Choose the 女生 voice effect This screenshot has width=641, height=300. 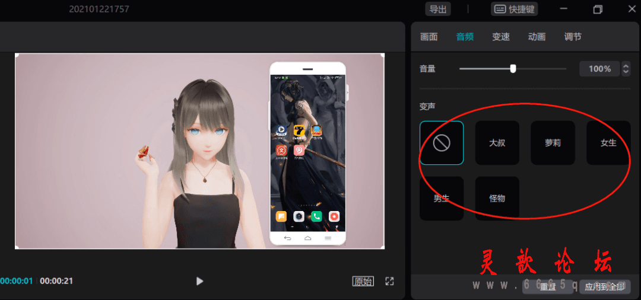(608, 143)
